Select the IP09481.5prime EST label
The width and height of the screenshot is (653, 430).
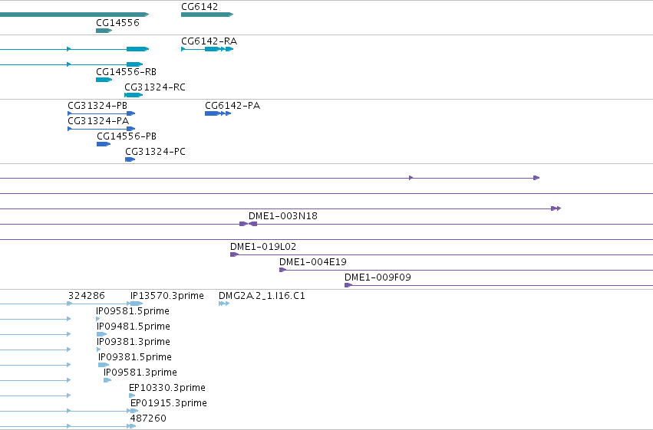(x=134, y=327)
